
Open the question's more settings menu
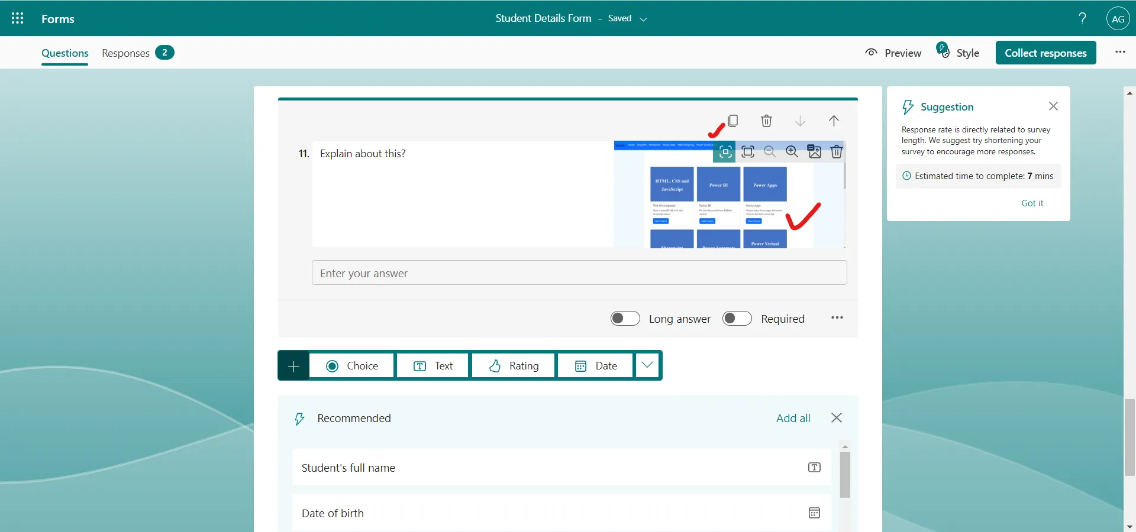point(837,318)
